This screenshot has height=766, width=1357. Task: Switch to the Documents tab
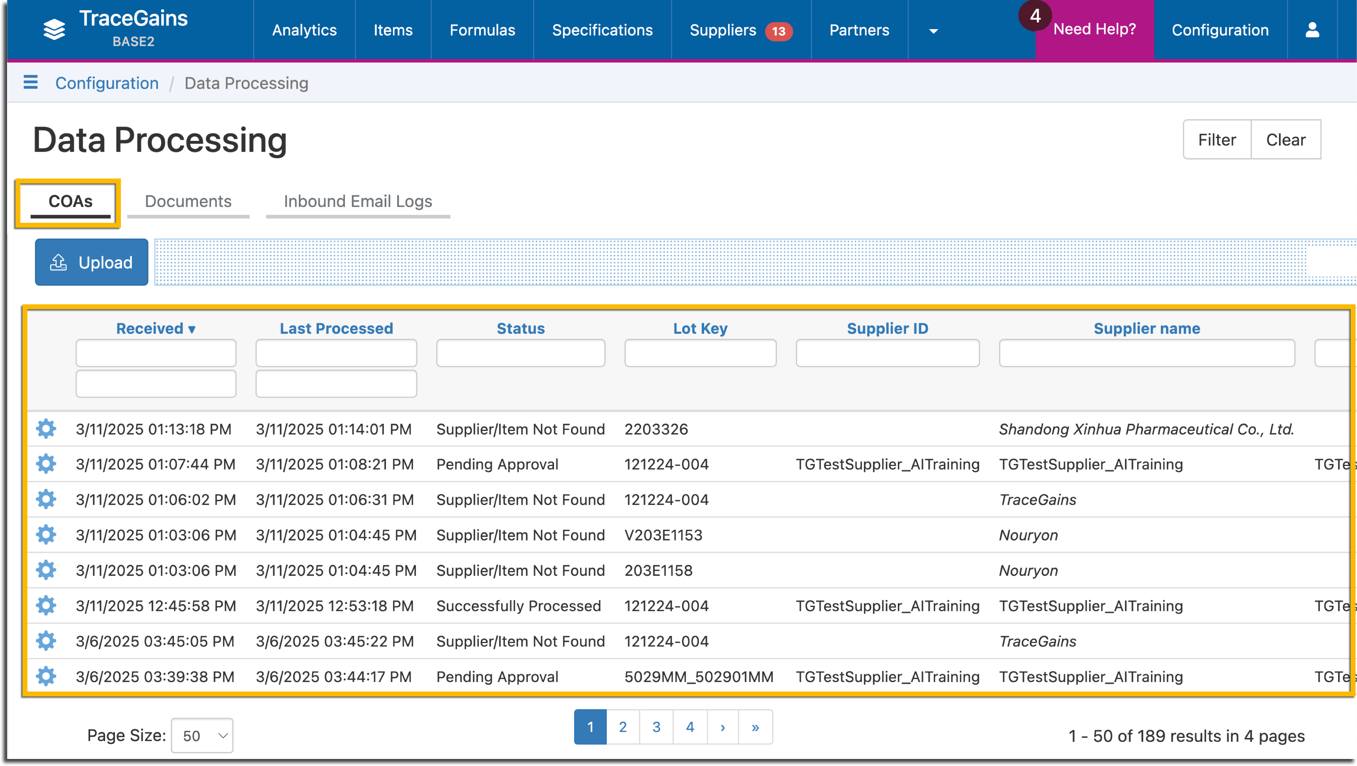[188, 202]
